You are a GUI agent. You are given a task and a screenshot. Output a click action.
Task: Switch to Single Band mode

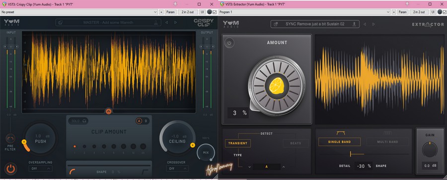click(x=340, y=142)
